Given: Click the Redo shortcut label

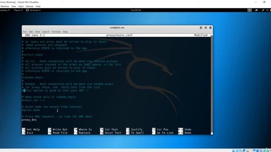Looking at the screenshot, I should [188, 133].
